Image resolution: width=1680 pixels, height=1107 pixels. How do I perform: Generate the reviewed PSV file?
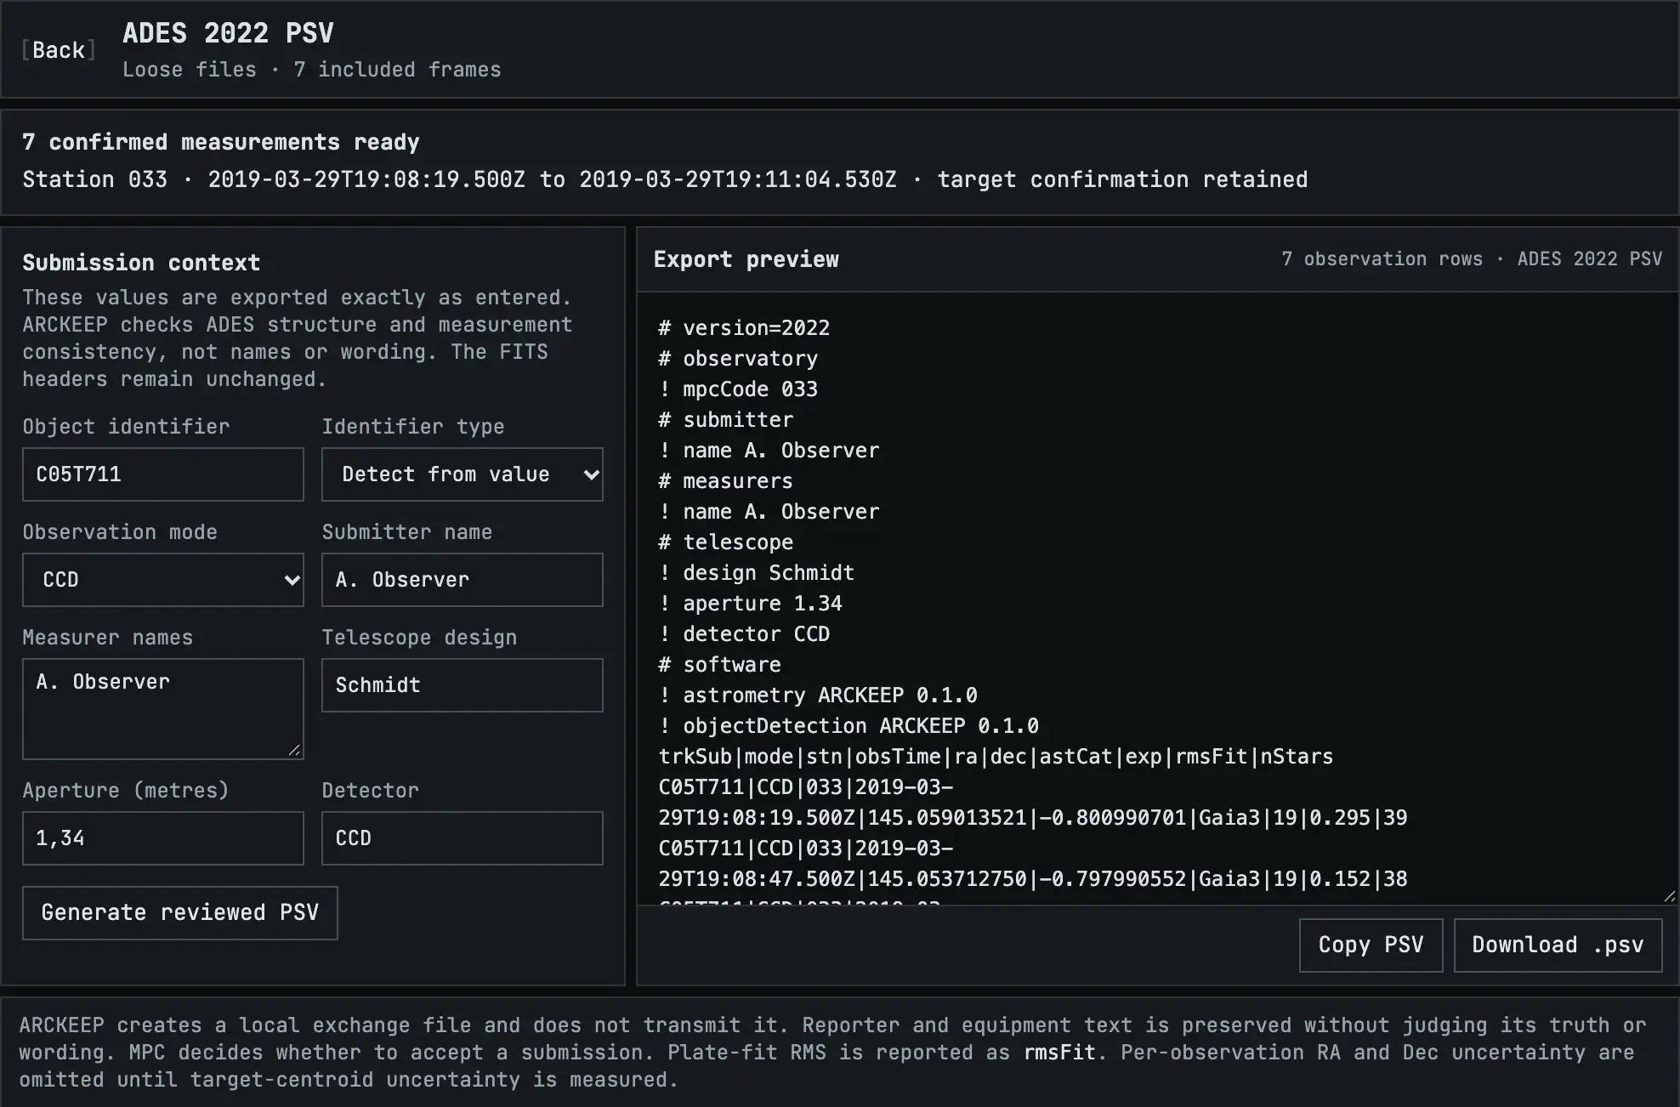point(180,913)
